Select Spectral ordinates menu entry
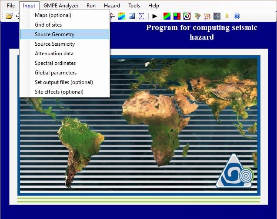 coord(65,63)
